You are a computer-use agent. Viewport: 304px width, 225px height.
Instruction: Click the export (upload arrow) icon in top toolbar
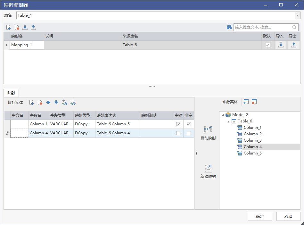(x=33, y=27)
